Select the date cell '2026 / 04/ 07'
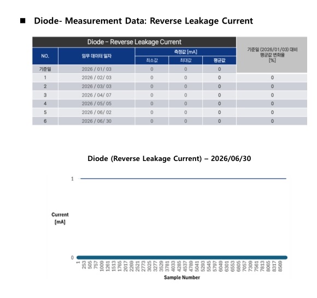 tap(96, 95)
